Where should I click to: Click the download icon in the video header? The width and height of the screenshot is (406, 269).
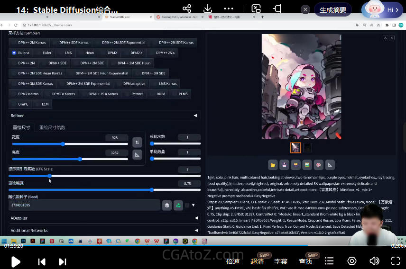click(207, 9)
